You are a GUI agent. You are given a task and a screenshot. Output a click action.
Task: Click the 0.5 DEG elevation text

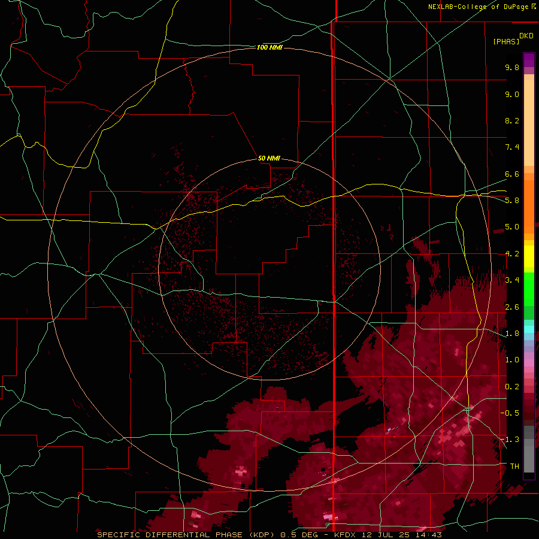pos(298,535)
